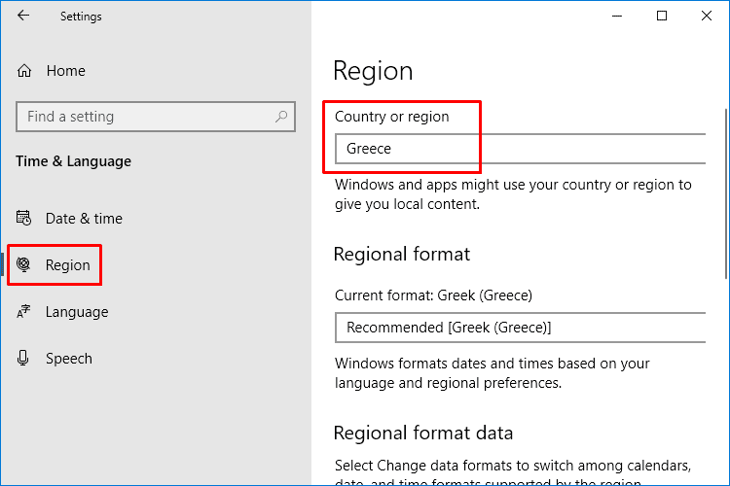Click the Time & Language heading

coord(74,161)
